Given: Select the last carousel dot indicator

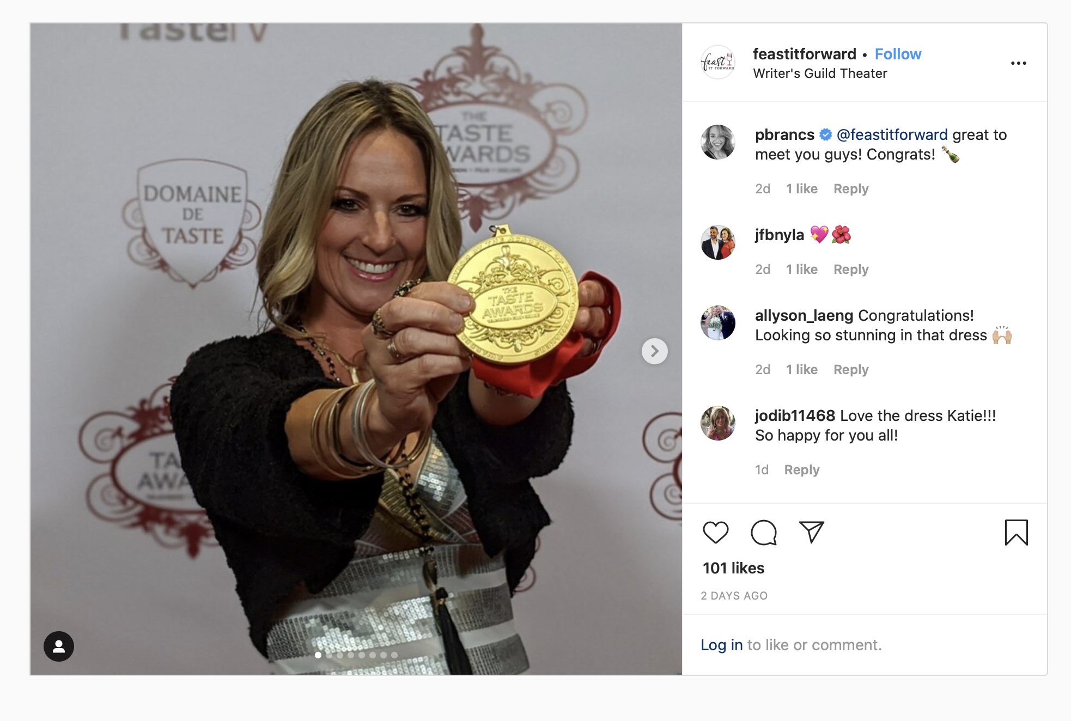Looking at the screenshot, I should pyautogui.click(x=394, y=655).
